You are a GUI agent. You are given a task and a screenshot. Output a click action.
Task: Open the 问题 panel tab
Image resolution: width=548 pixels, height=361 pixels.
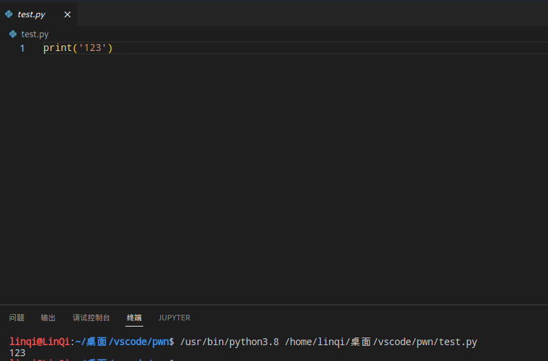pyautogui.click(x=17, y=318)
